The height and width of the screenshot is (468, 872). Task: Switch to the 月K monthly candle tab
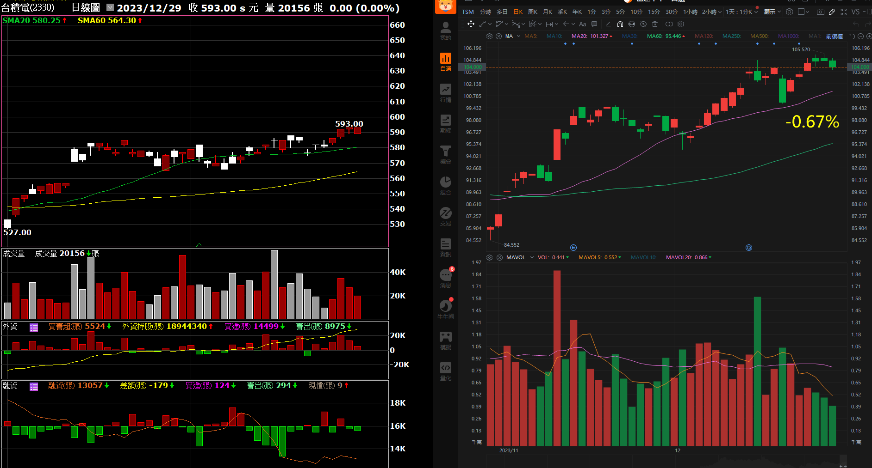tap(548, 12)
